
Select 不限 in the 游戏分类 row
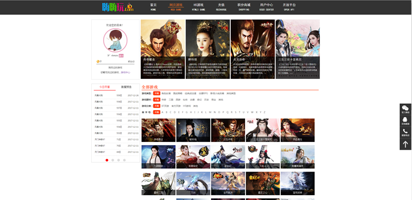tap(157, 106)
